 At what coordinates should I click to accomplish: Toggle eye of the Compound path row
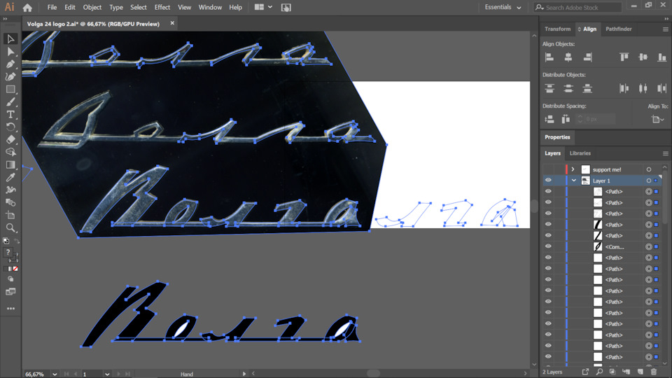point(548,246)
